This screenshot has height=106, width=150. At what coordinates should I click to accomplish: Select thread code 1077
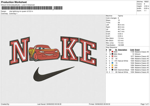coord(132,56)
